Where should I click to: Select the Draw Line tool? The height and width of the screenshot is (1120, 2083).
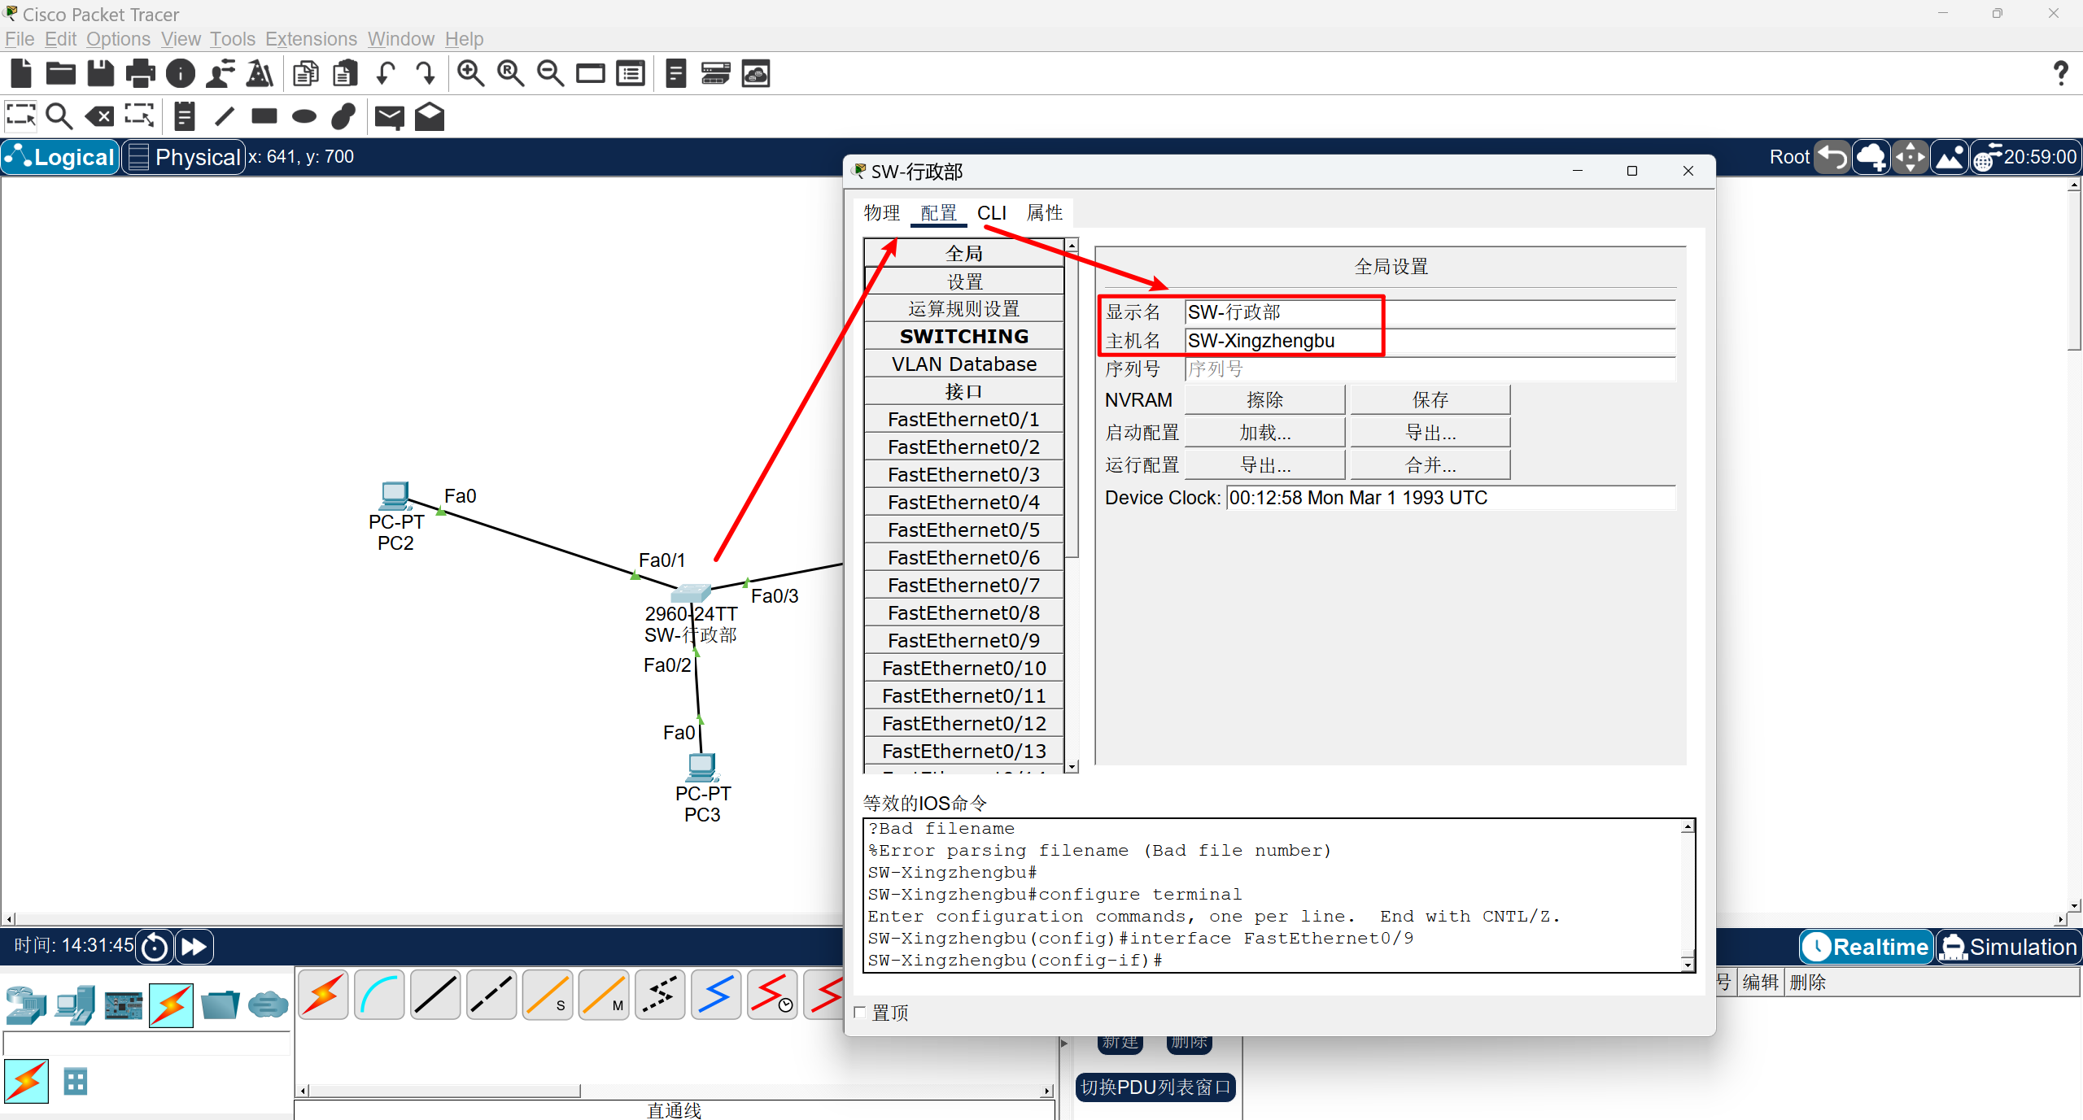click(225, 116)
